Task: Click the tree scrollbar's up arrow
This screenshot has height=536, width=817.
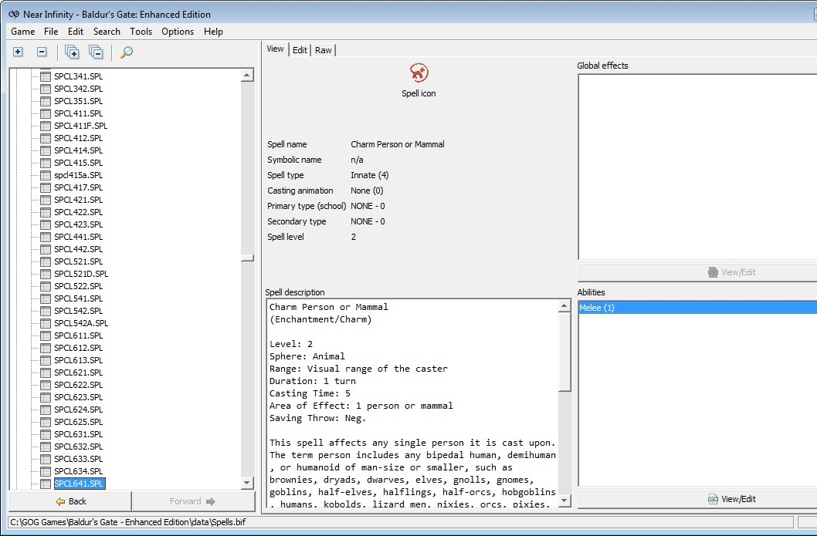Action: pyautogui.click(x=247, y=76)
